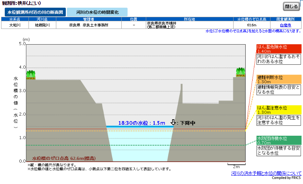Screen dimensions: 303x184
Task: Click the vertical 水位標の値(水位) axis label
Action: (x=16, y=102)
